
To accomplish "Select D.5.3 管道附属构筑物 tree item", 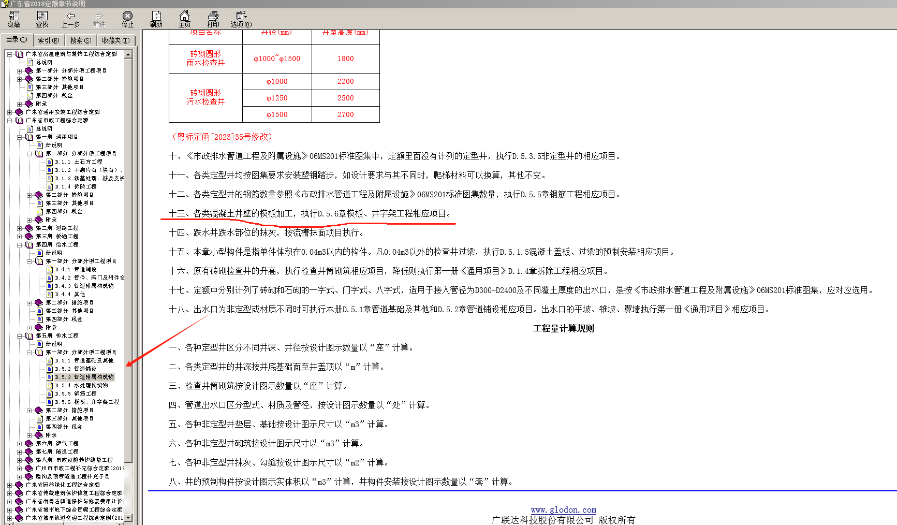I will (84, 377).
